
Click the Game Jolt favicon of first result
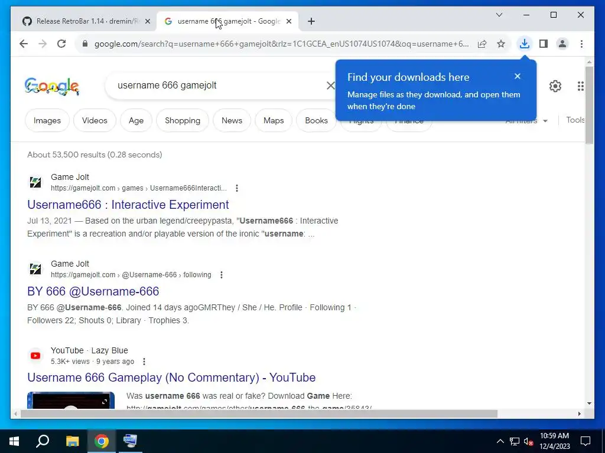click(35, 182)
